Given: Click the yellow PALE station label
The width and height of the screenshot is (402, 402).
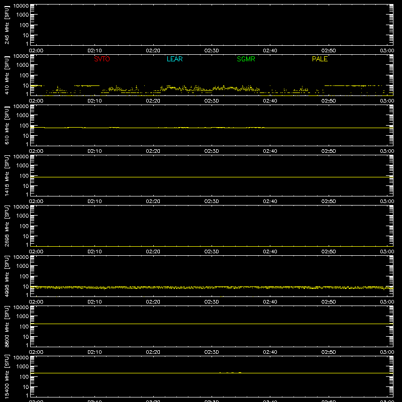Looking at the screenshot, I should pos(320,59).
